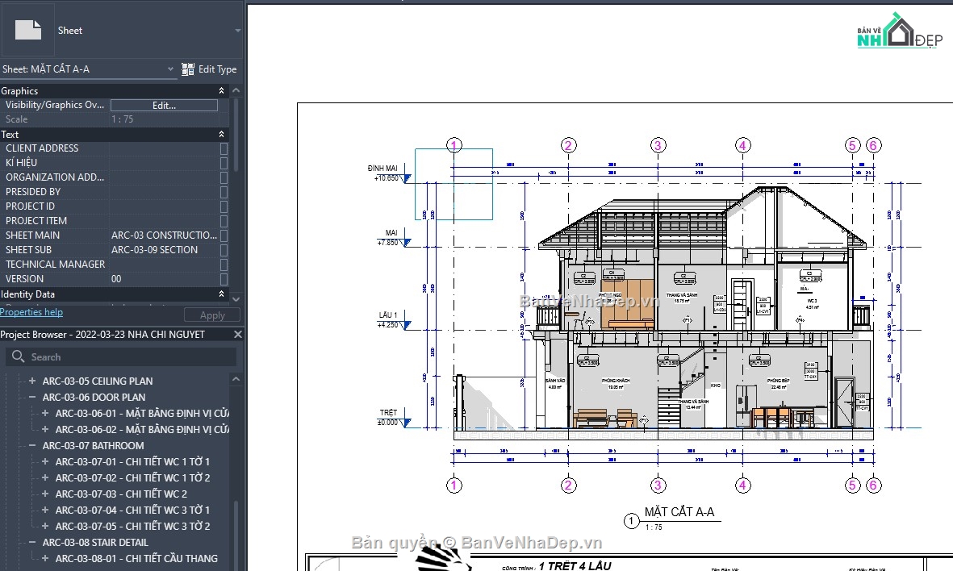Toggle the small box beside TECHNICAL MANAGER

point(224,265)
